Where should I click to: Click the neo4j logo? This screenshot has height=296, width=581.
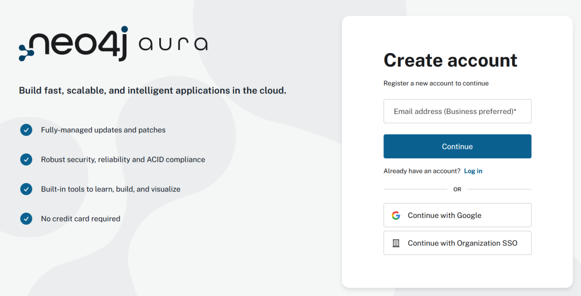click(73, 44)
